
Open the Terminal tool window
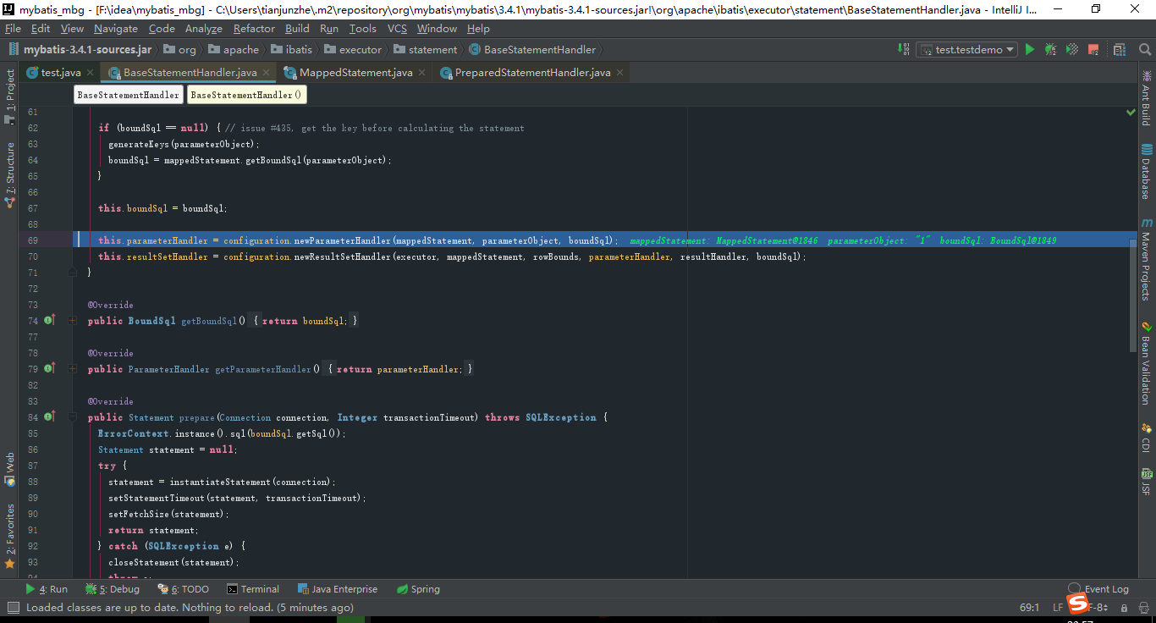coord(253,588)
